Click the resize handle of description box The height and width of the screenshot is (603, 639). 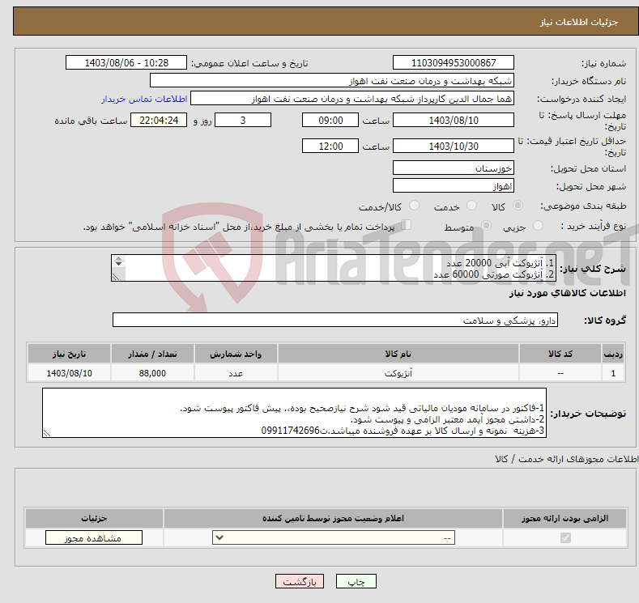point(116,278)
